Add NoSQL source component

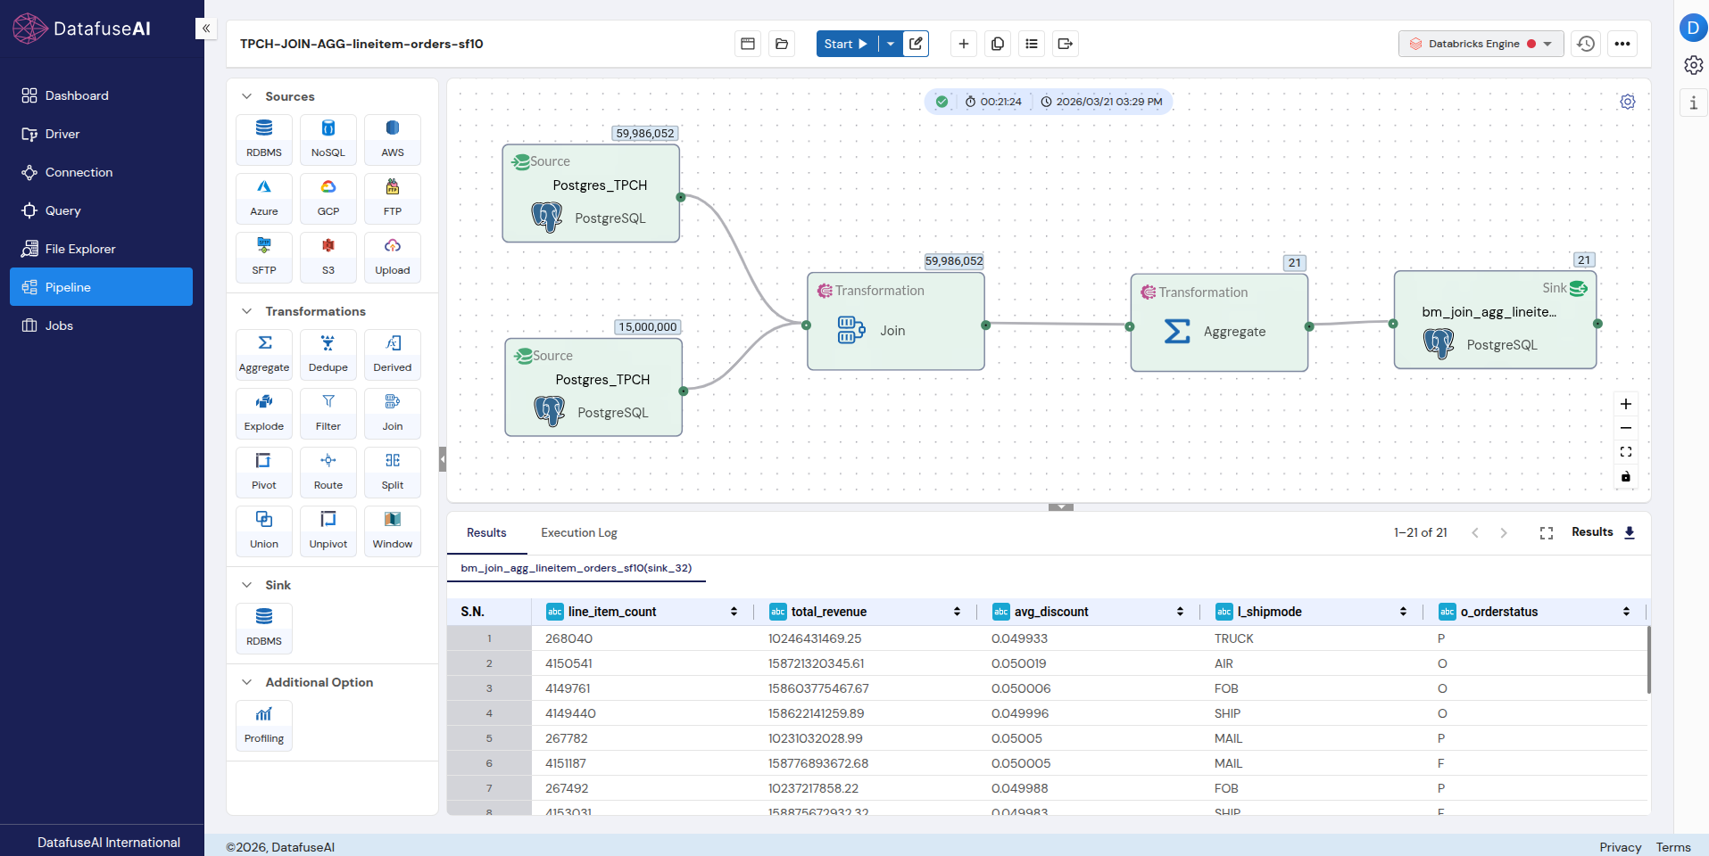pyautogui.click(x=328, y=139)
